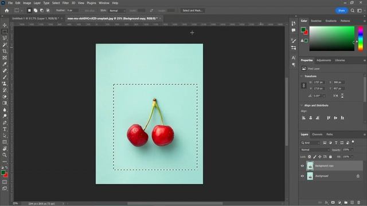367x206 pixels.
Task: Click the foreground color swatch in toolbar
Action: [3, 173]
